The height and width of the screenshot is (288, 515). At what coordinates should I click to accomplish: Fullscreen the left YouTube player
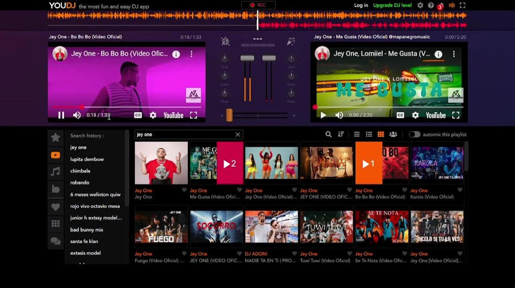(x=193, y=115)
